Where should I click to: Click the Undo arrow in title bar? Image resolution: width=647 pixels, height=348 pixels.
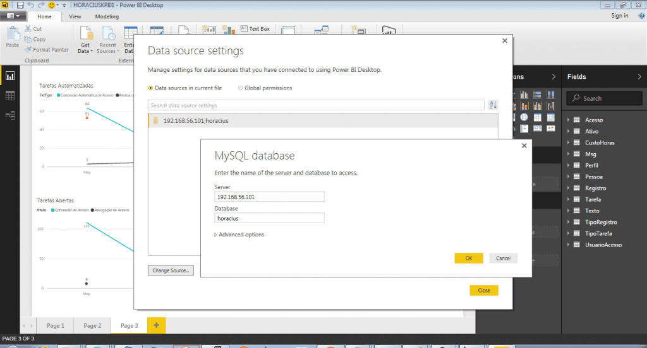30,5
